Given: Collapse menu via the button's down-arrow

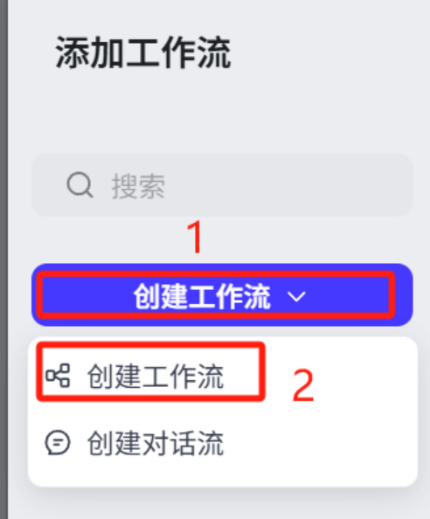Looking at the screenshot, I should pyautogui.click(x=296, y=296).
